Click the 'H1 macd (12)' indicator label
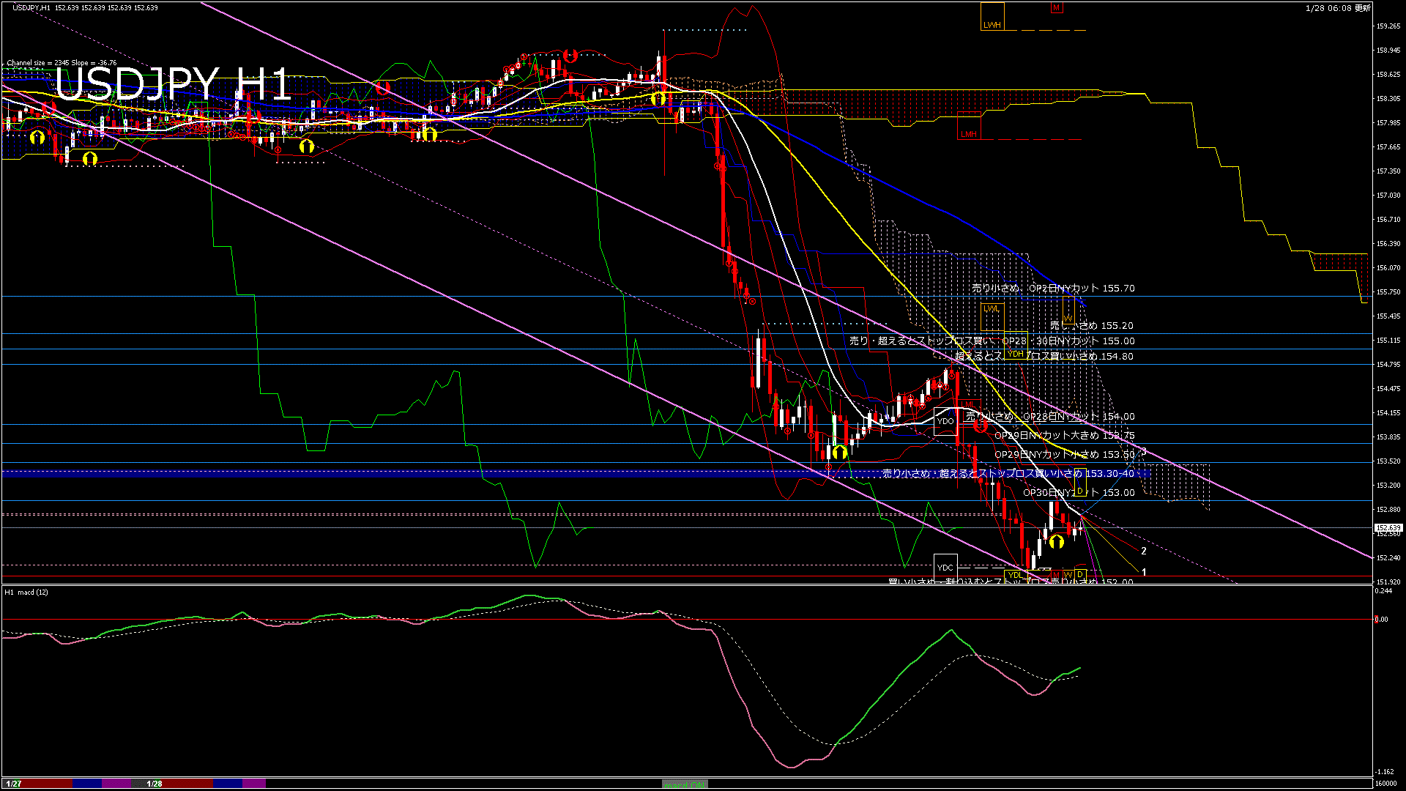 coord(26,592)
